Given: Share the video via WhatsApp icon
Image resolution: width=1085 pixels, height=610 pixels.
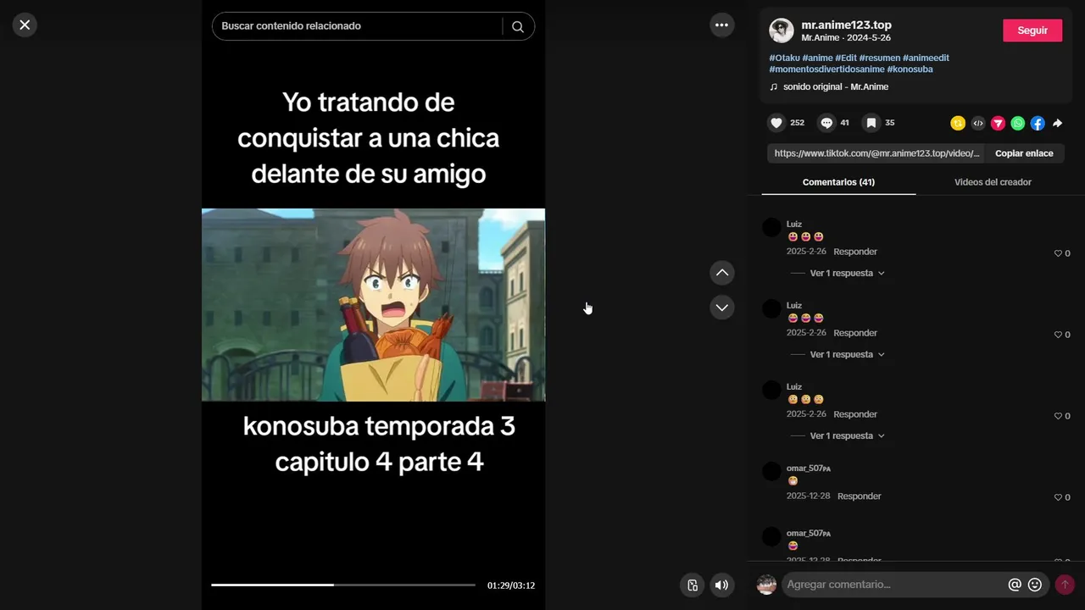Looking at the screenshot, I should click(x=1018, y=124).
